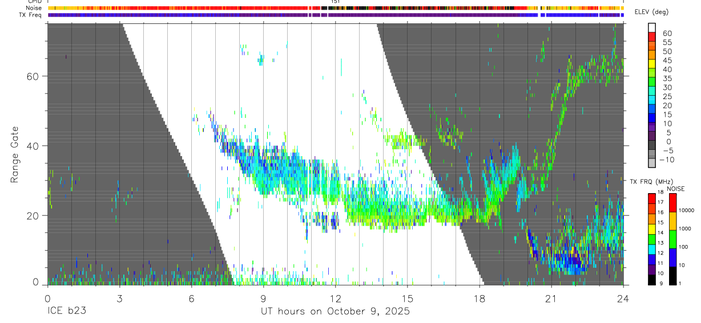
Task: Click the blue NOISE swatch between 10 and 100
Action: coord(672,257)
